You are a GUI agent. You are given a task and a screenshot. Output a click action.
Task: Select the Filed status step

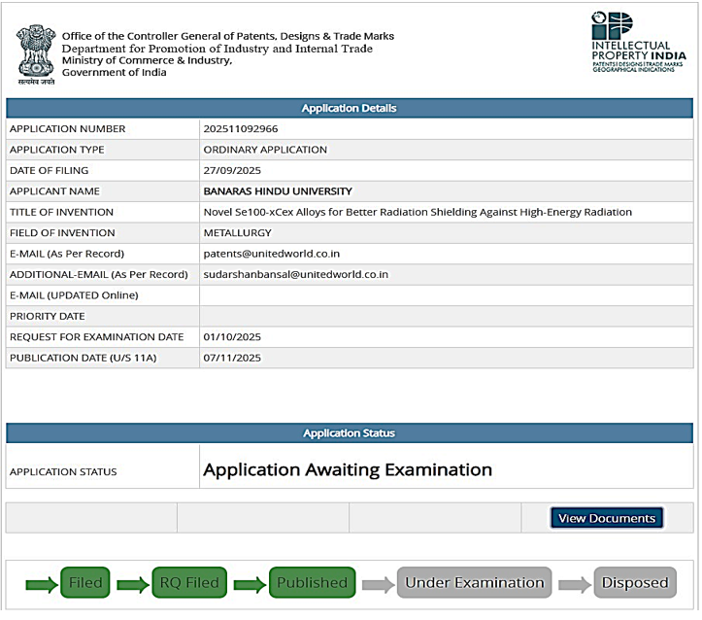coord(85,583)
